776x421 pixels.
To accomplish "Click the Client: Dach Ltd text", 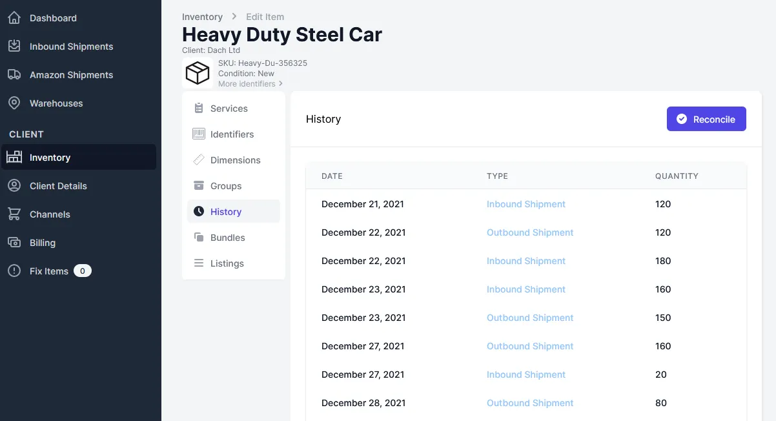I will click(211, 50).
